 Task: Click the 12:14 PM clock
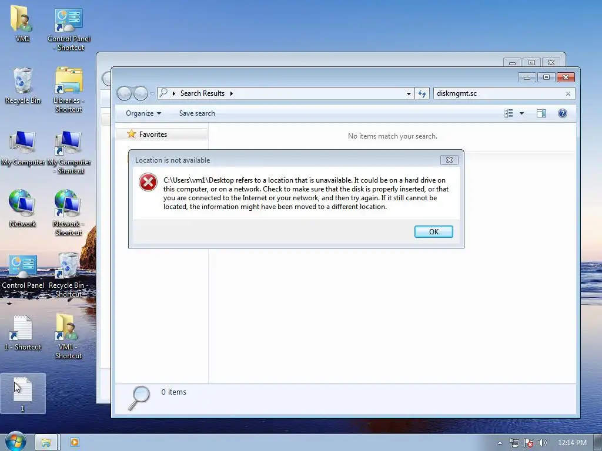click(x=572, y=443)
